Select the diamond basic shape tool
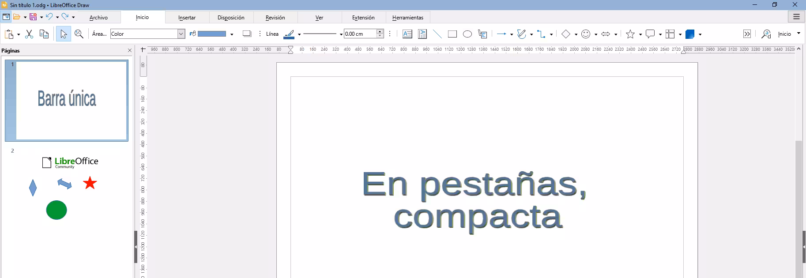The width and height of the screenshot is (806, 278). (566, 34)
